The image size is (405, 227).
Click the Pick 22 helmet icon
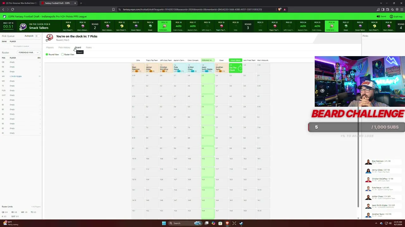[274, 26]
